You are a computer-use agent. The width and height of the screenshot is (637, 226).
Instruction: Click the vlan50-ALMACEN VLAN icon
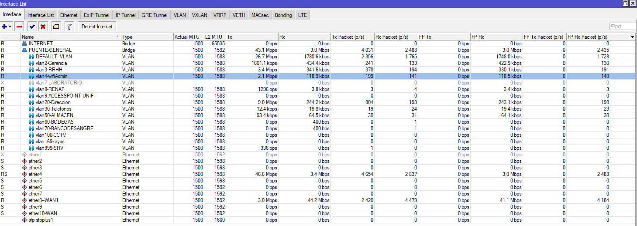tap(31, 115)
